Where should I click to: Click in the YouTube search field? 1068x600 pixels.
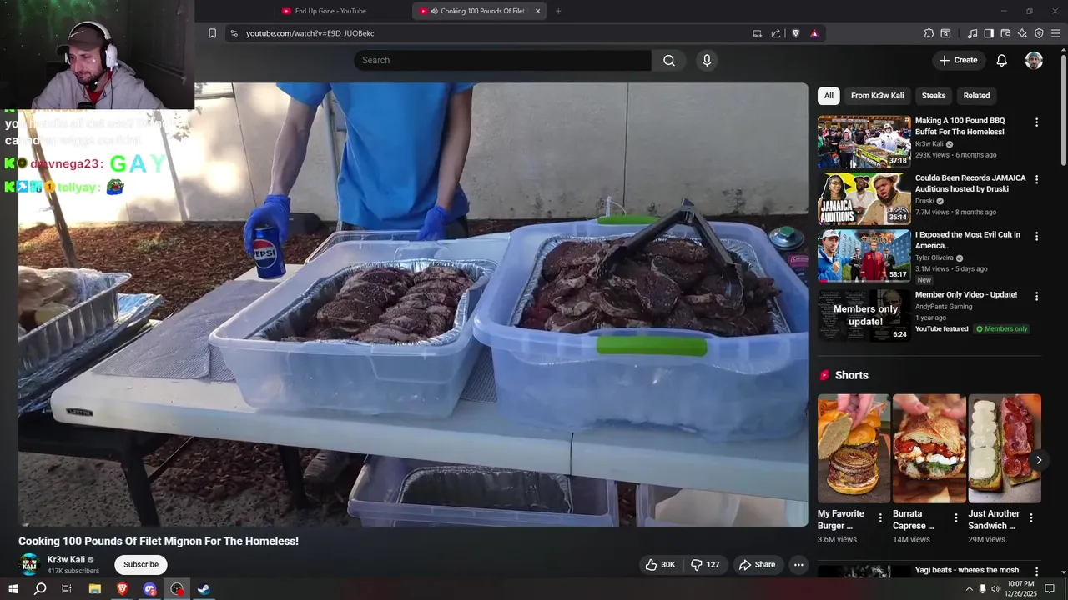(x=502, y=60)
